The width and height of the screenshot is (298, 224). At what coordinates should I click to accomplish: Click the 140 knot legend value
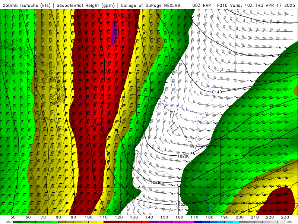pos(149,217)
